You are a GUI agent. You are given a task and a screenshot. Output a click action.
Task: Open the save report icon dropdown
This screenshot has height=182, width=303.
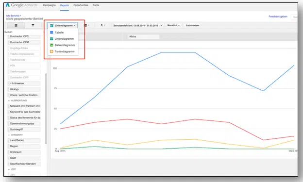86,25
